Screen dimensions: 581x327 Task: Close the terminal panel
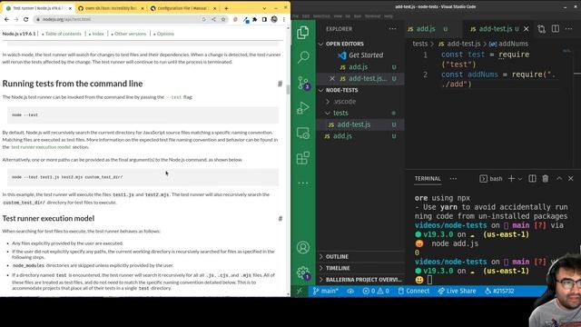(x=571, y=178)
